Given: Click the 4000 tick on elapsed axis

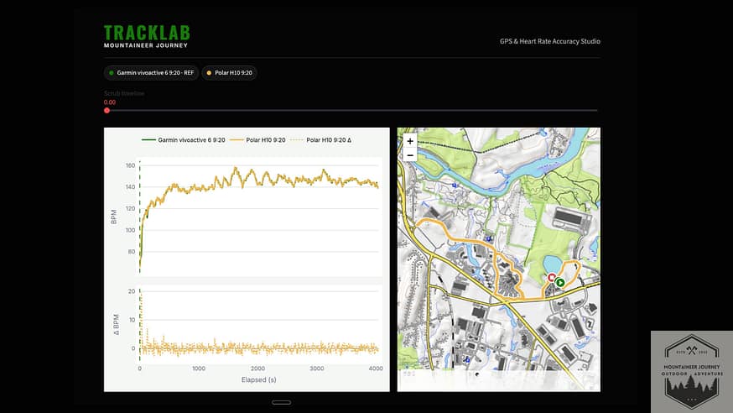Looking at the screenshot, I should pyautogui.click(x=376, y=369).
